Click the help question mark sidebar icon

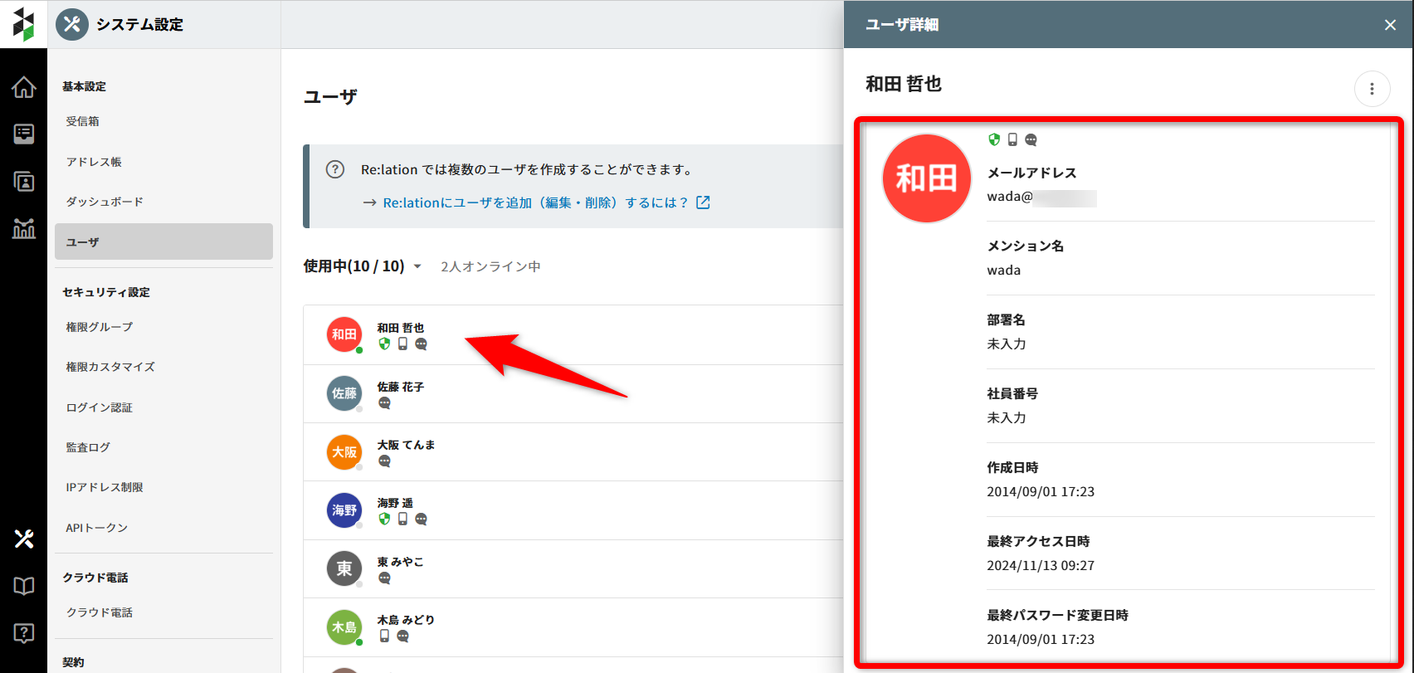[x=23, y=633]
